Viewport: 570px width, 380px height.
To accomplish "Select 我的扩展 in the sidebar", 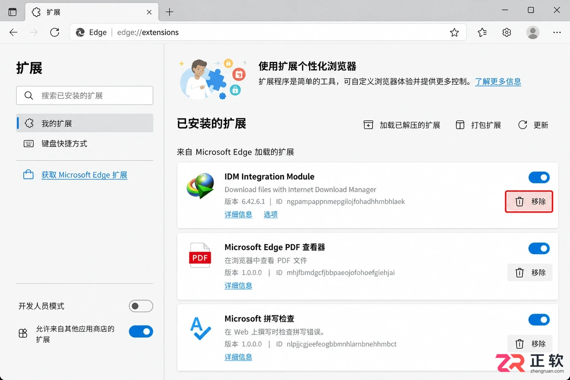I will pos(85,123).
